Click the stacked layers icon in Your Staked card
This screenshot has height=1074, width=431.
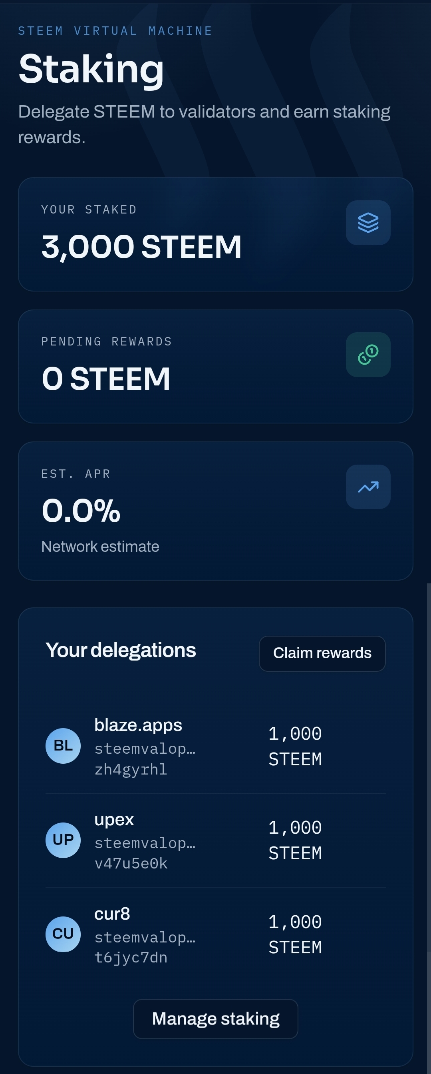click(x=368, y=223)
